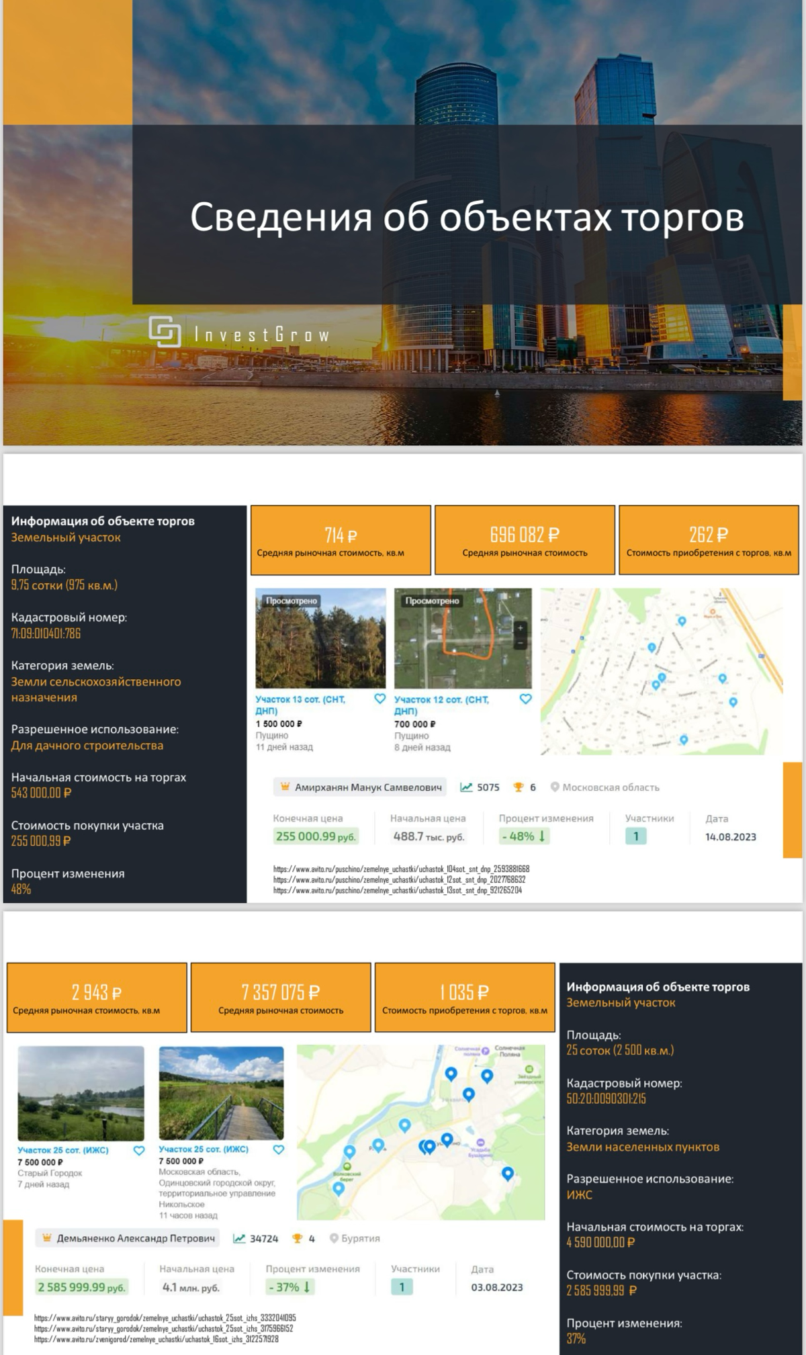Click crown icon beside Амирханян Манук Самвелович
This screenshot has width=806, height=1355.
point(285,787)
